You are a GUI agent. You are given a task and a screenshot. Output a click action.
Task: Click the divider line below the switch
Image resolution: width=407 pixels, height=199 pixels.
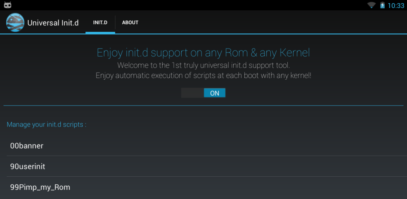[x=203, y=105]
